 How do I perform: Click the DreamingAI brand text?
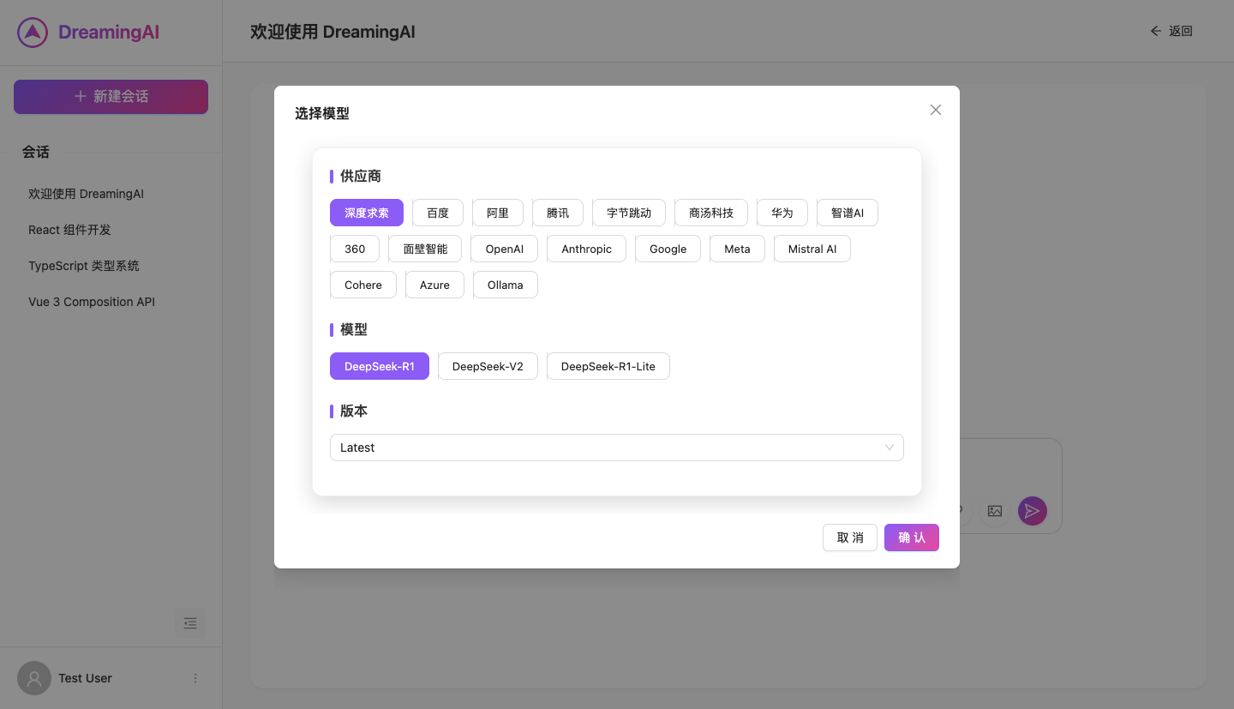109,33
